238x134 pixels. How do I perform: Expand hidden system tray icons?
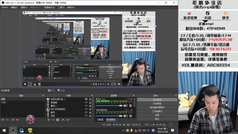pos(123,130)
